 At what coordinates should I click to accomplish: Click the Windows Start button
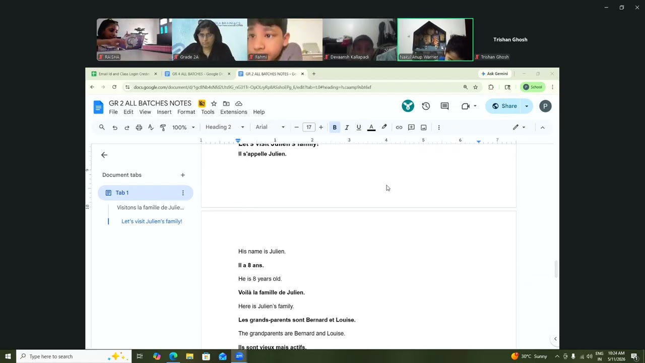tap(8, 356)
